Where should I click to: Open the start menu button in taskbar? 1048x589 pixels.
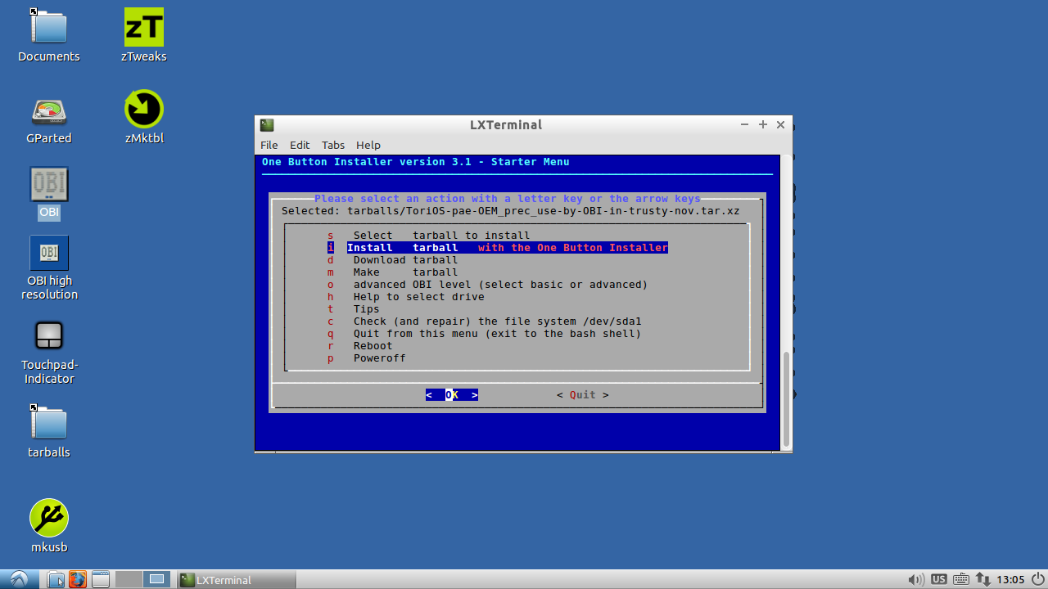[x=18, y=579]
